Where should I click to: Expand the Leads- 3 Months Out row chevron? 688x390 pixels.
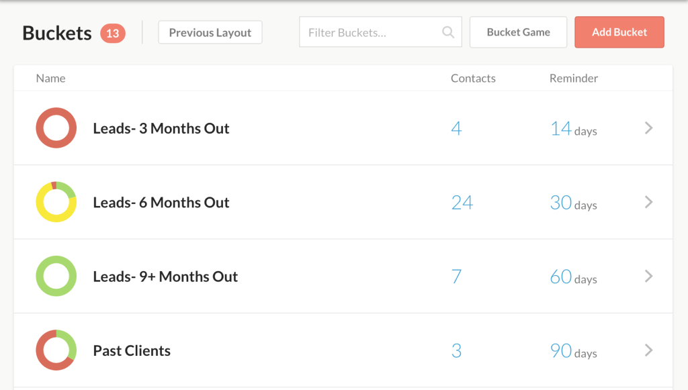point(648,128)
